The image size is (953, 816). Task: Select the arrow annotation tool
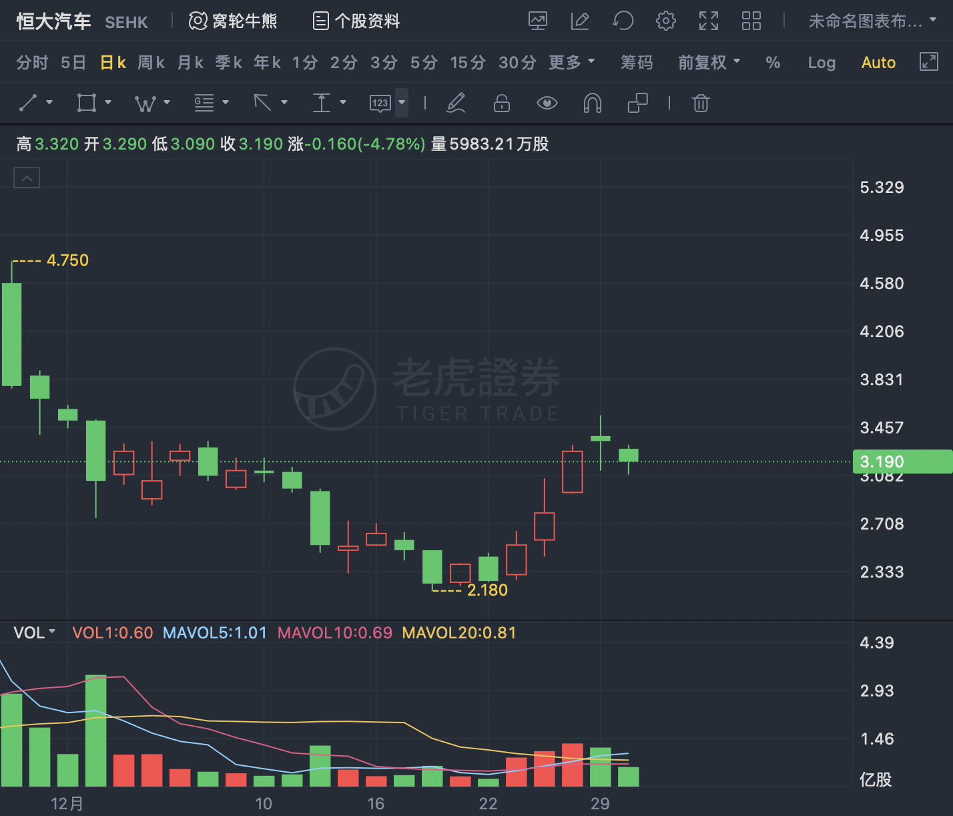pyautogui.click(x=262, y=103)
